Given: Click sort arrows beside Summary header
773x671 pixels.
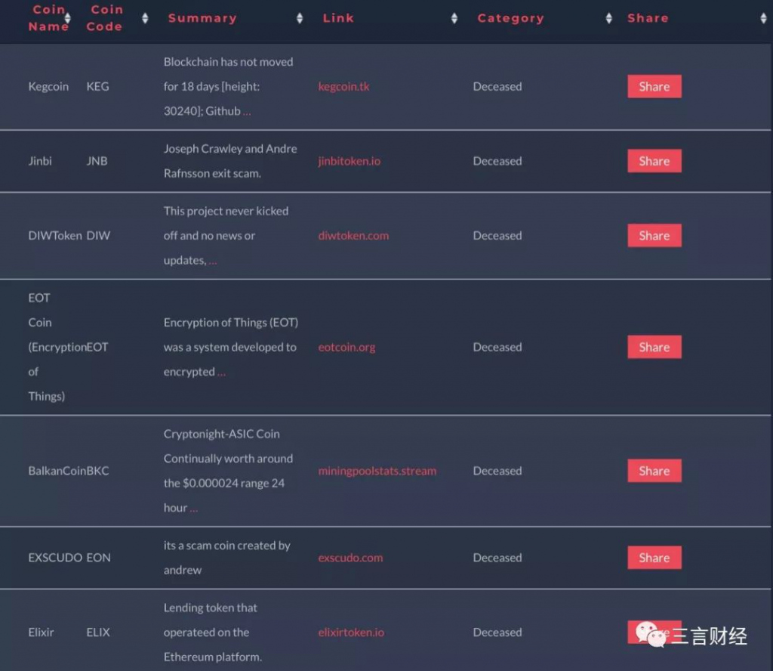Looking at the screenshot, I should [x=300, y=18].
